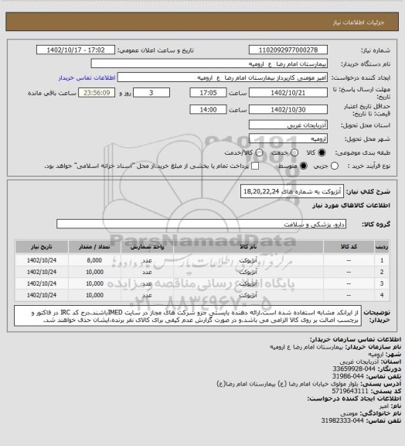The height and width of the screenshot is (446, 405).
Task: Click the announcement date field 1402/10/17 - 17:02
Action: pyautogui.click(x=76, y=50)
